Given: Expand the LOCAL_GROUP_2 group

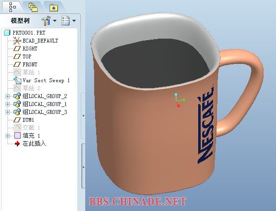Looking at the screenshot, I should pyautogui.click(x=7, y=96).
